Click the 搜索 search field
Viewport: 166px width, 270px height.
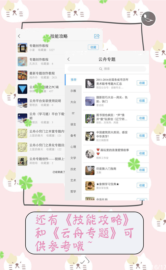tap(107, 69)
